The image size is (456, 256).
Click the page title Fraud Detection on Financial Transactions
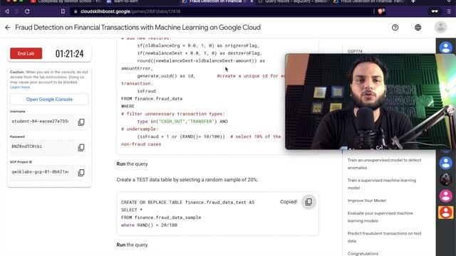[x=138, y=28]
